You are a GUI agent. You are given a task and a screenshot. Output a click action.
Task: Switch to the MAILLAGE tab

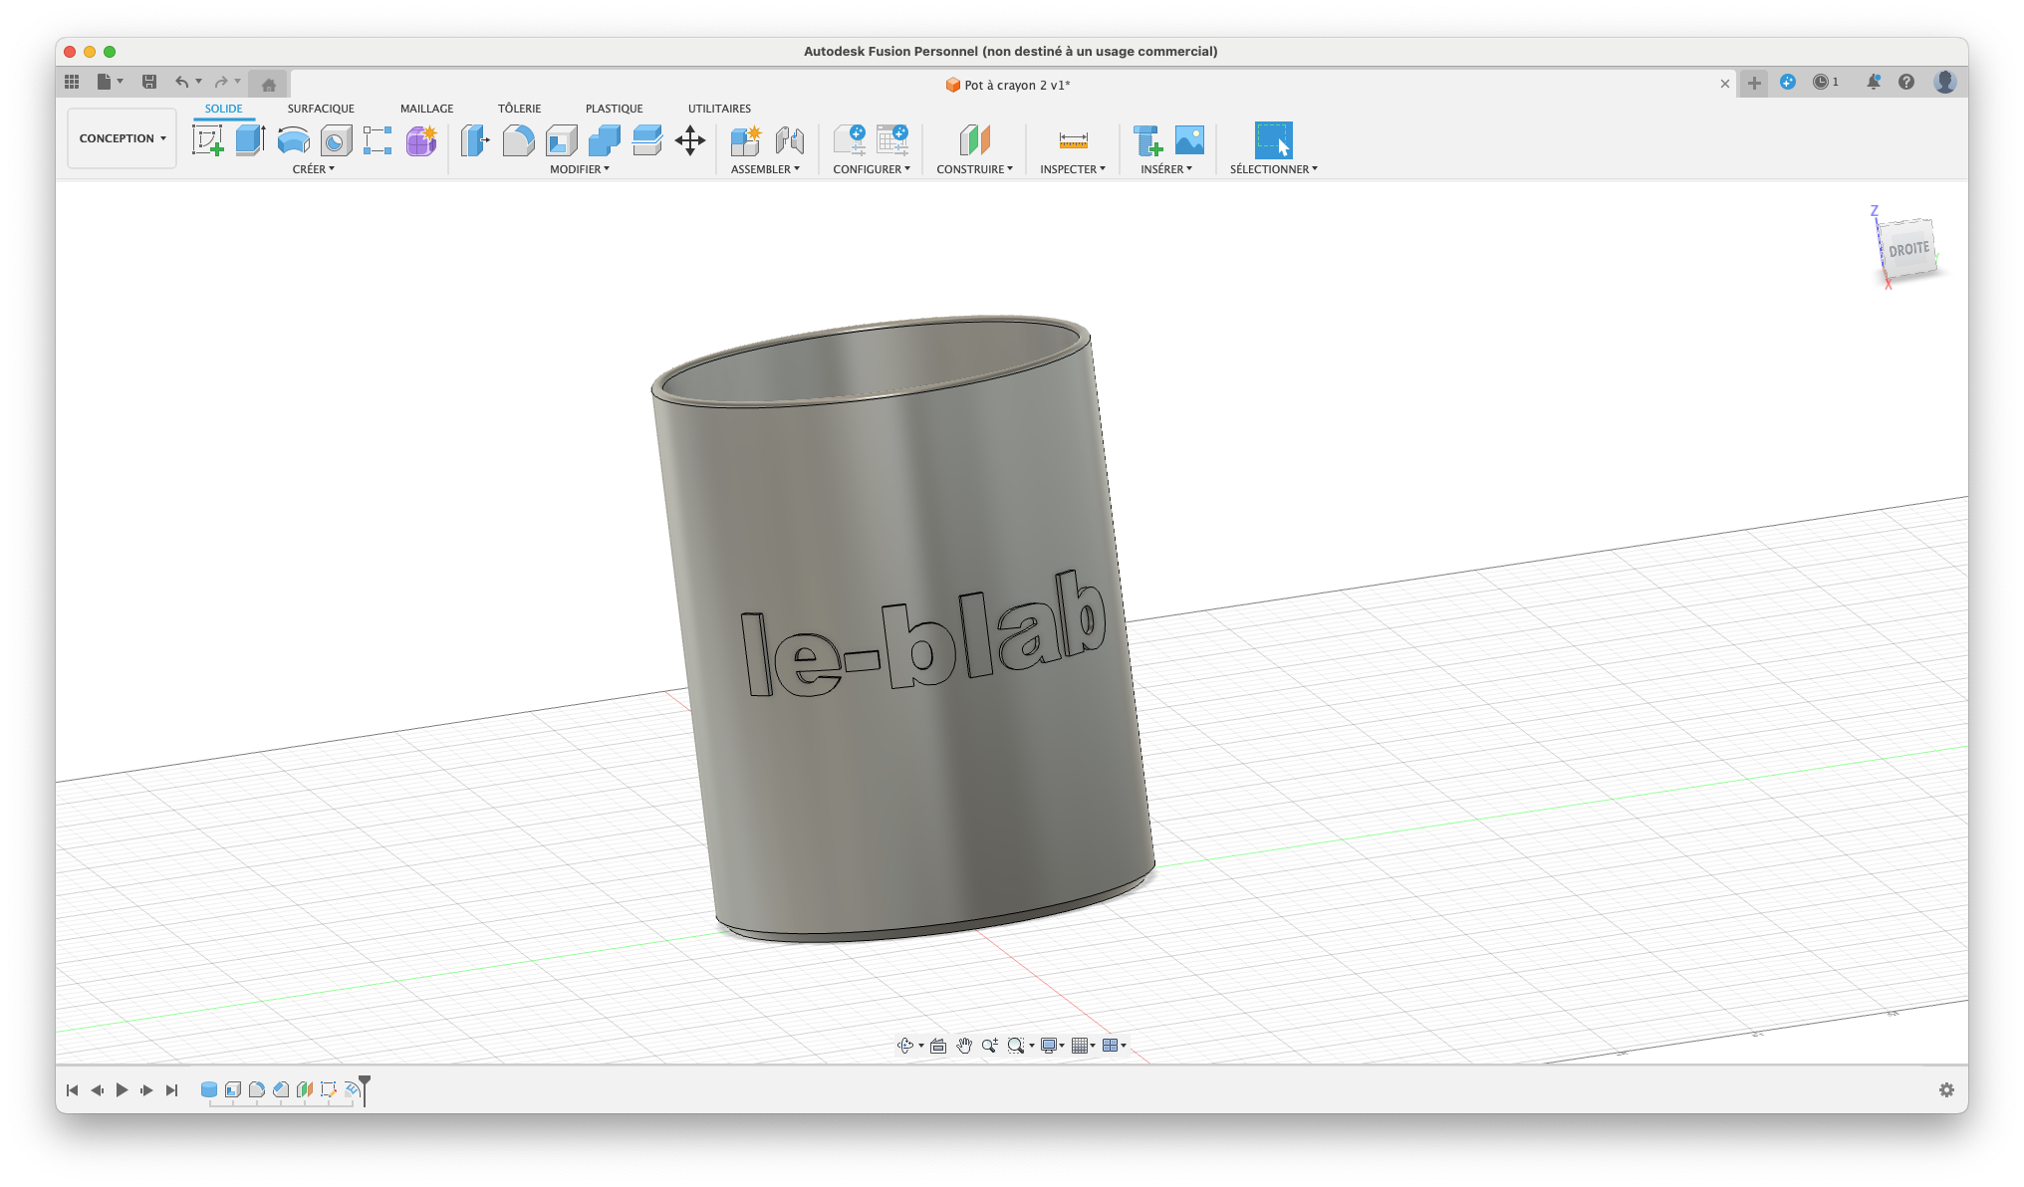(x=426, y=109)
